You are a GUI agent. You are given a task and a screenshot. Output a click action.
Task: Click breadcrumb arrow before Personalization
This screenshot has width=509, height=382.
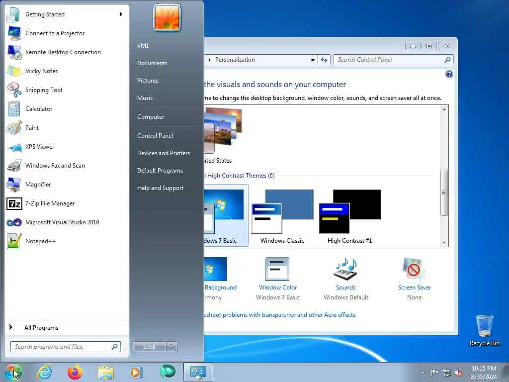tap(210, 60)
